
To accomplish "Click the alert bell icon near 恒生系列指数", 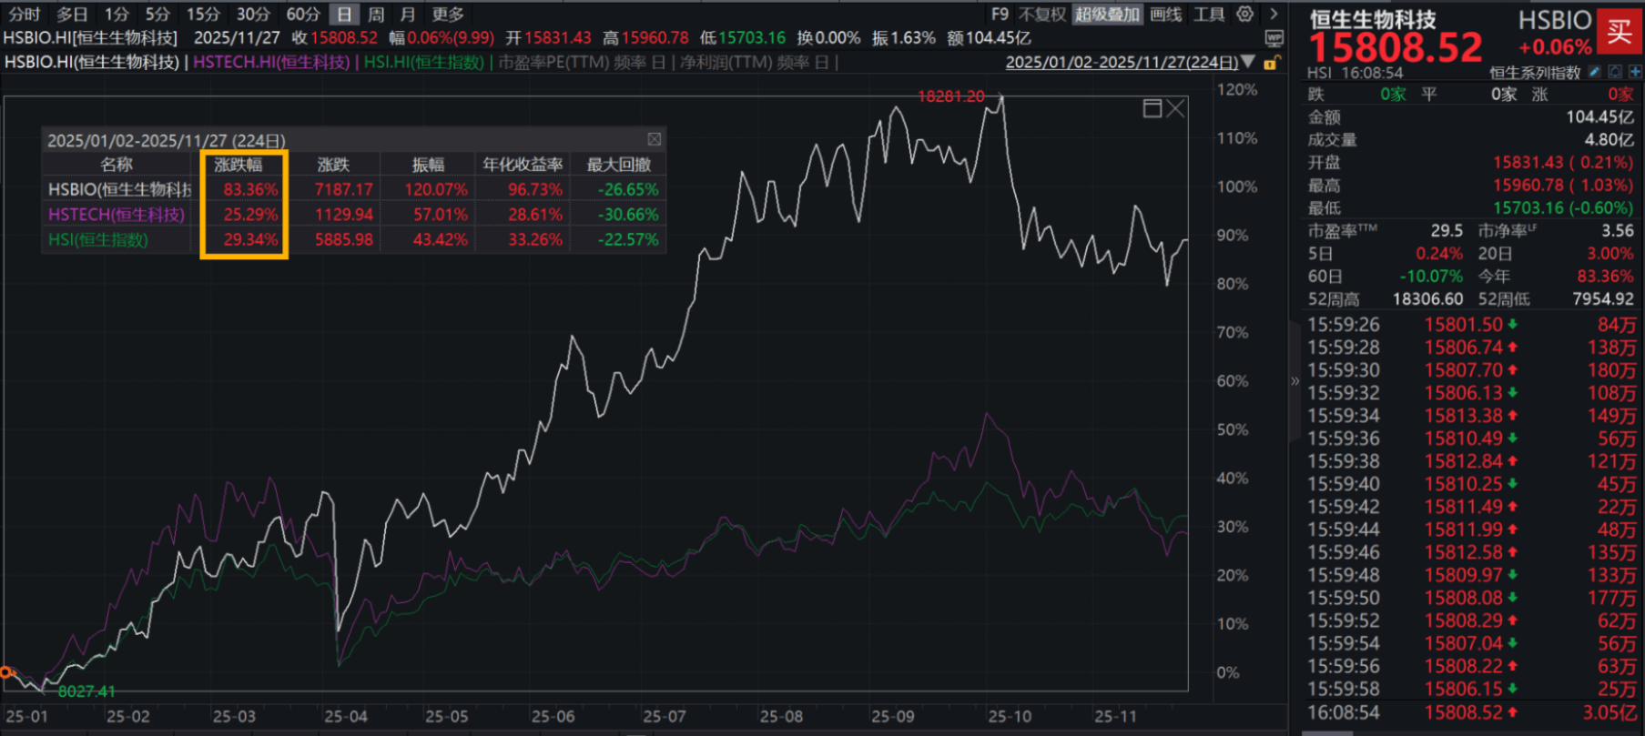I will point(1615,72).
